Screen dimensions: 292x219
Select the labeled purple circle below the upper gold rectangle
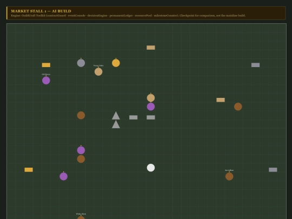click(x=46, y=81)
